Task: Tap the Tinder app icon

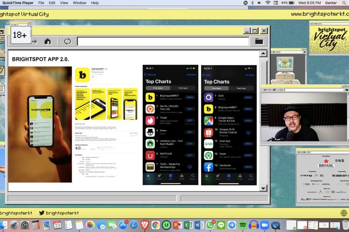Action: pyautogui.click(x=150, y=120)
